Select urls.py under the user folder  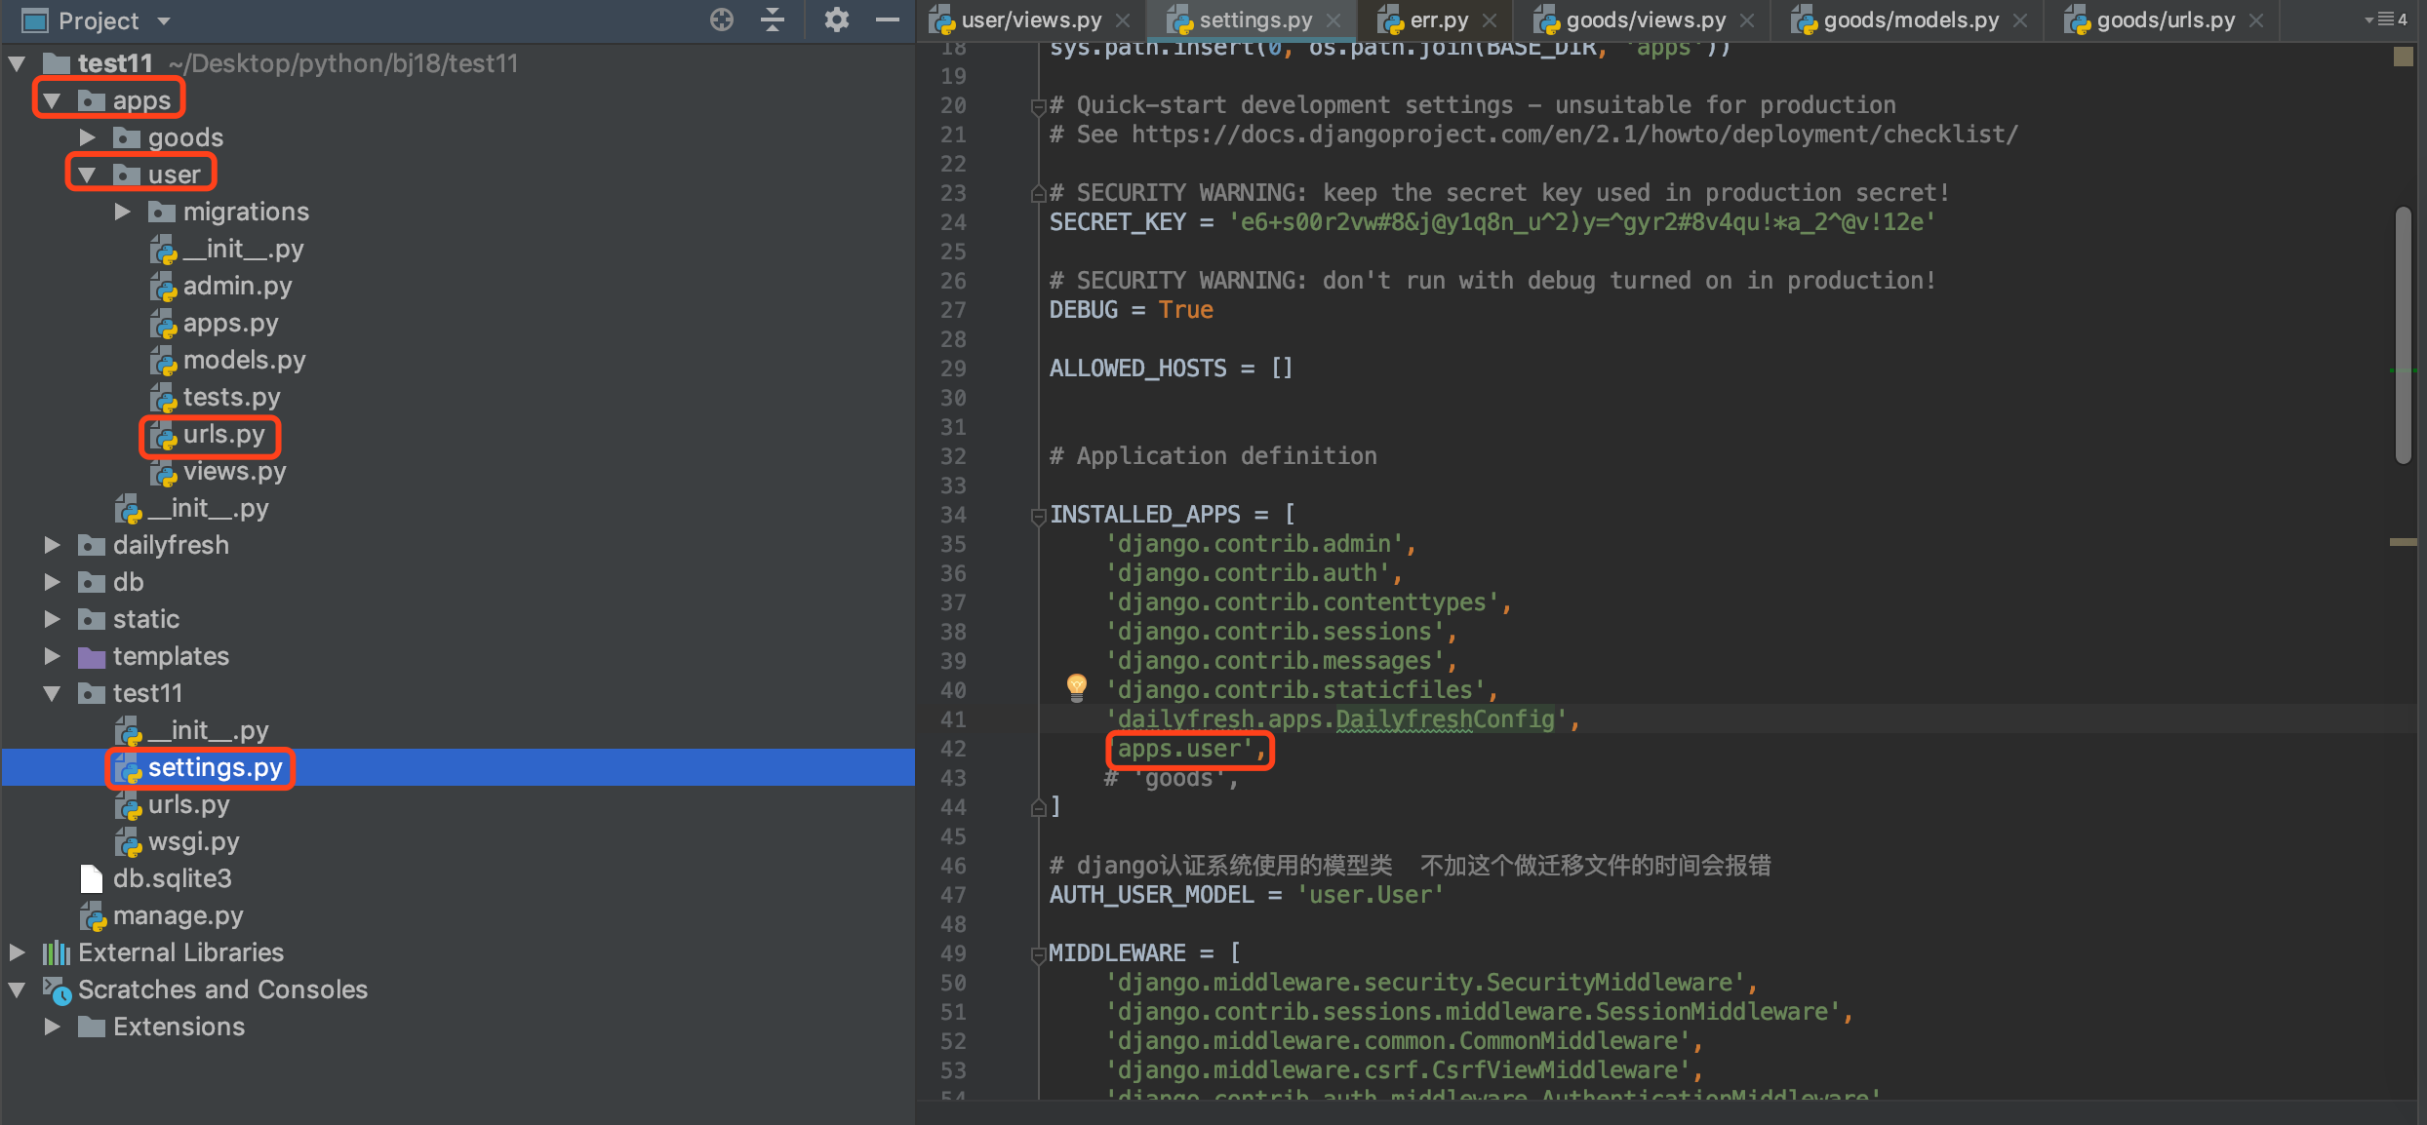223,435
